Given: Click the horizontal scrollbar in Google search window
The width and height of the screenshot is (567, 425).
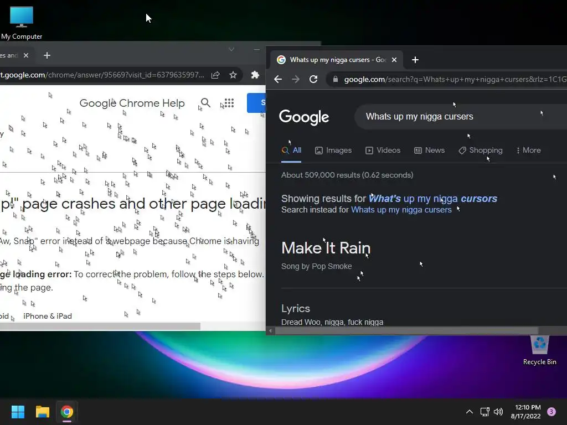Looking at the screenshot, I should [x=406, y=331].
